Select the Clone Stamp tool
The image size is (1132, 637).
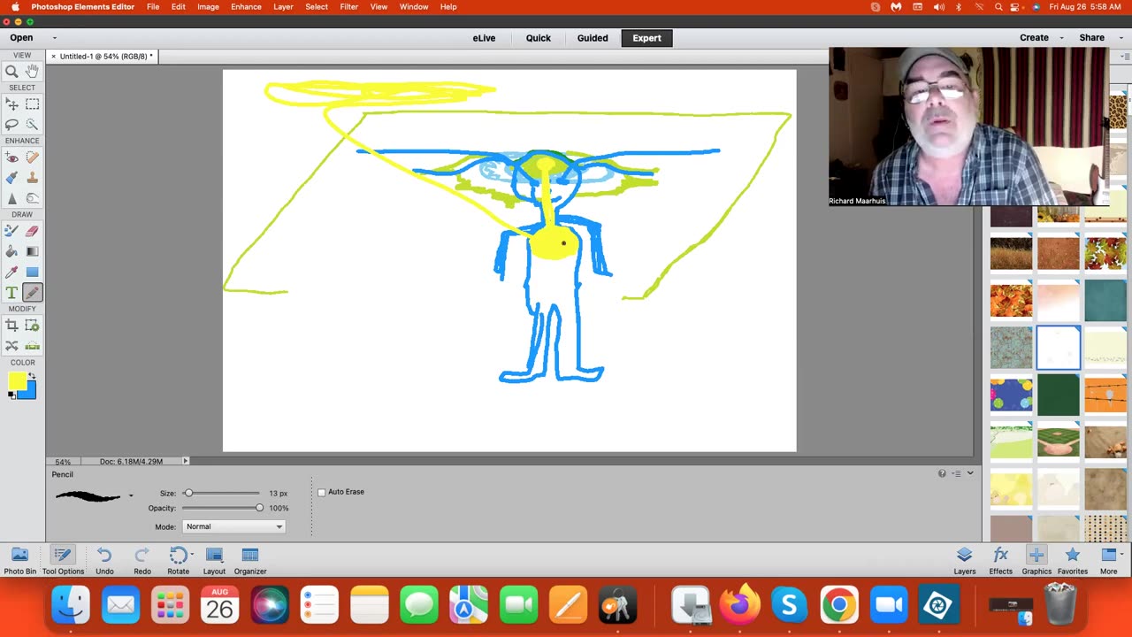click(x=33, y=178)
